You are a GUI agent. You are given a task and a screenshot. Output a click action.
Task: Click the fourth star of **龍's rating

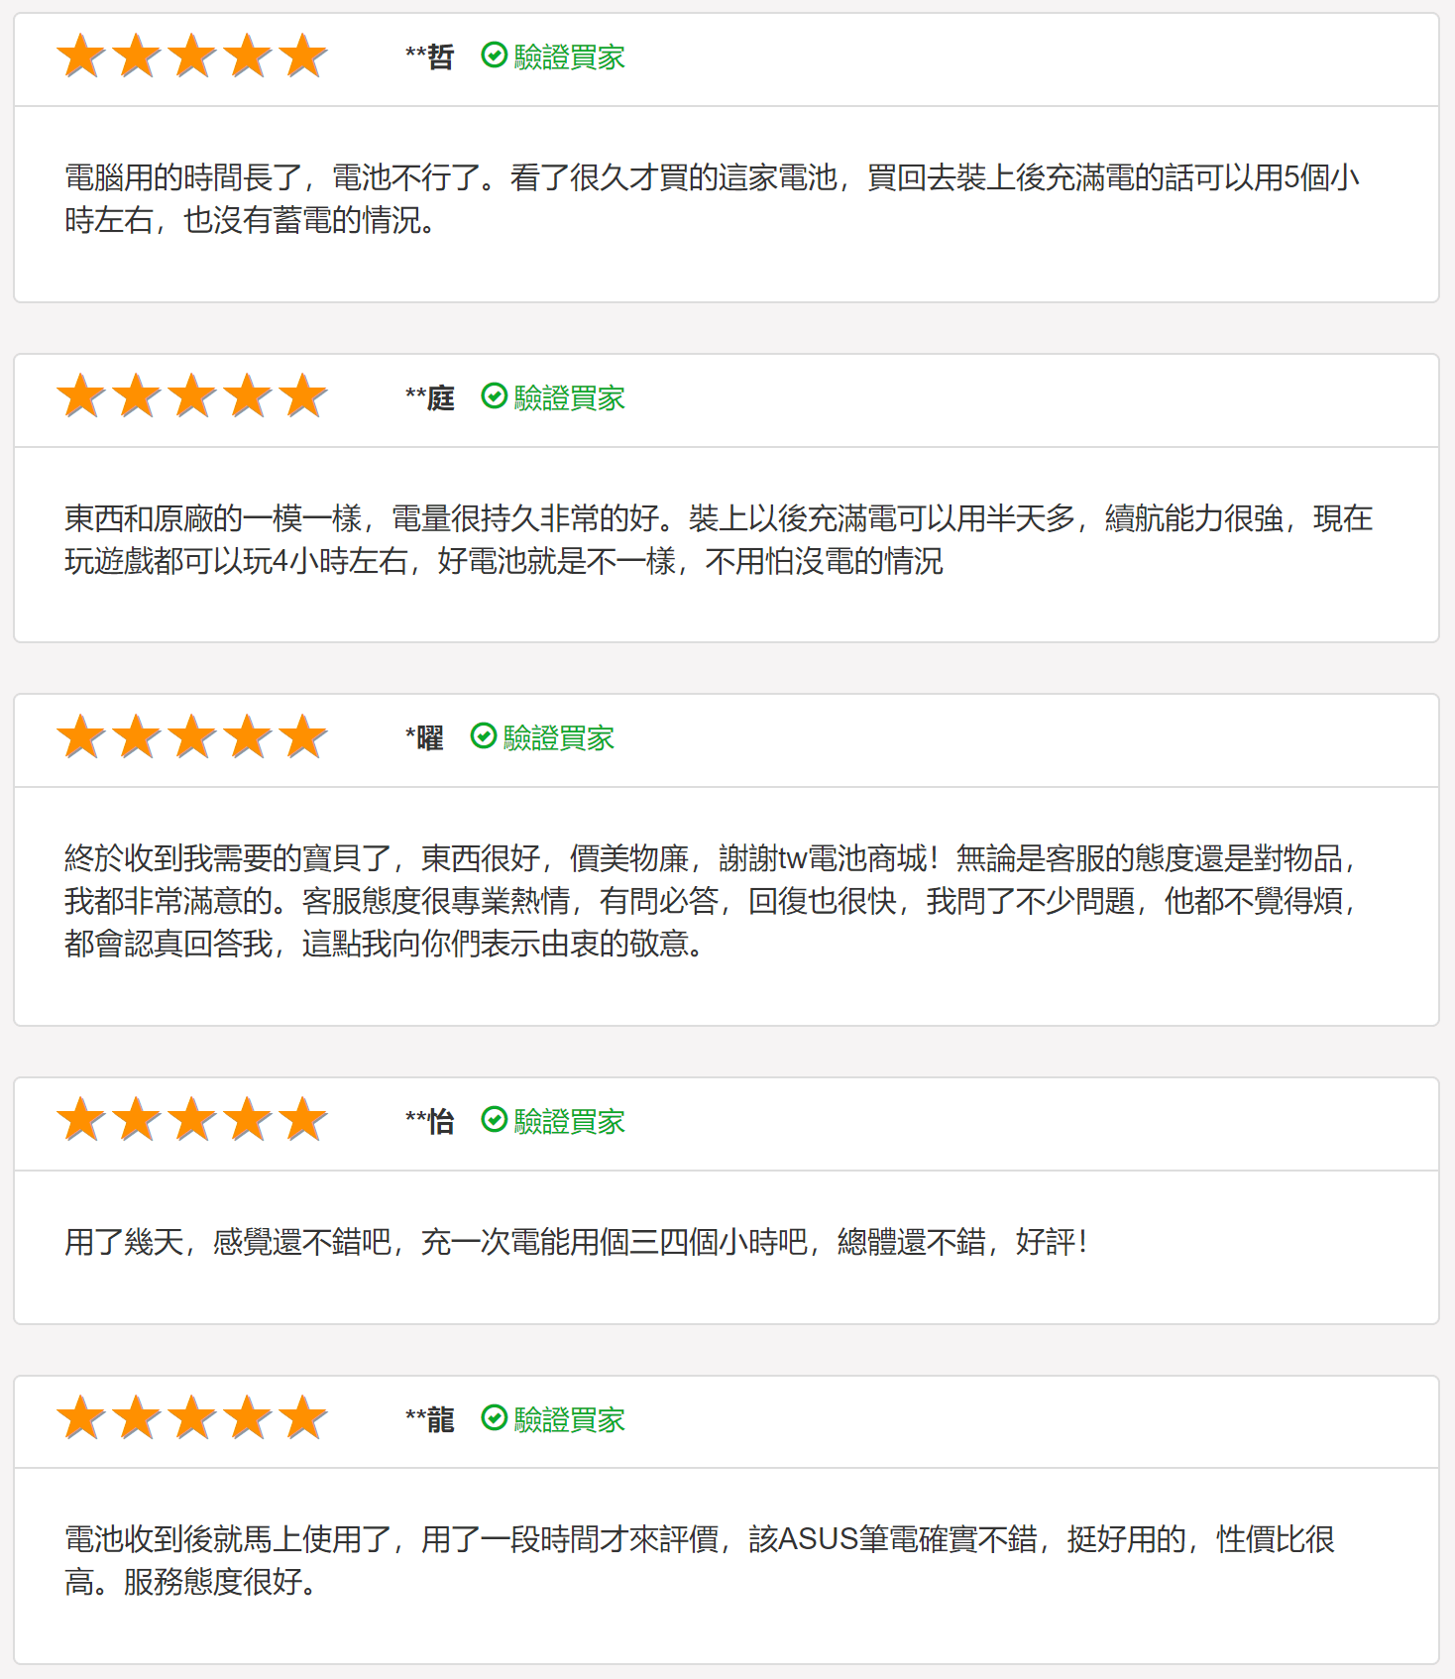(x=248, y=1419)
